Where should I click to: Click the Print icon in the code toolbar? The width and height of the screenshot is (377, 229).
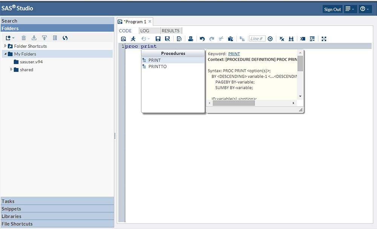[x=191, y=39]
